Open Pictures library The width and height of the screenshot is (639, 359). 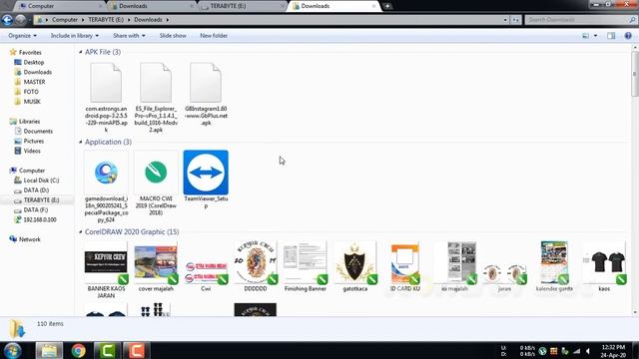(33, 141)
